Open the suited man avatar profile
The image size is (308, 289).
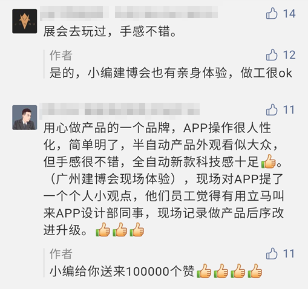[25, 117]
